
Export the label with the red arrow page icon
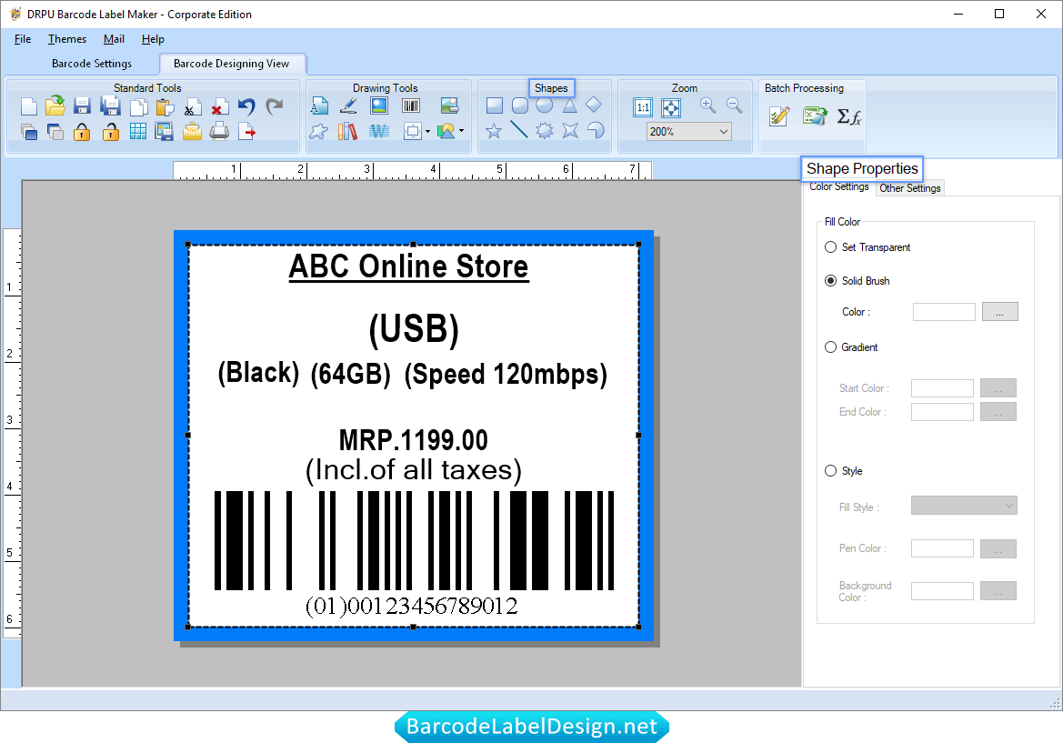pos(247,132)
